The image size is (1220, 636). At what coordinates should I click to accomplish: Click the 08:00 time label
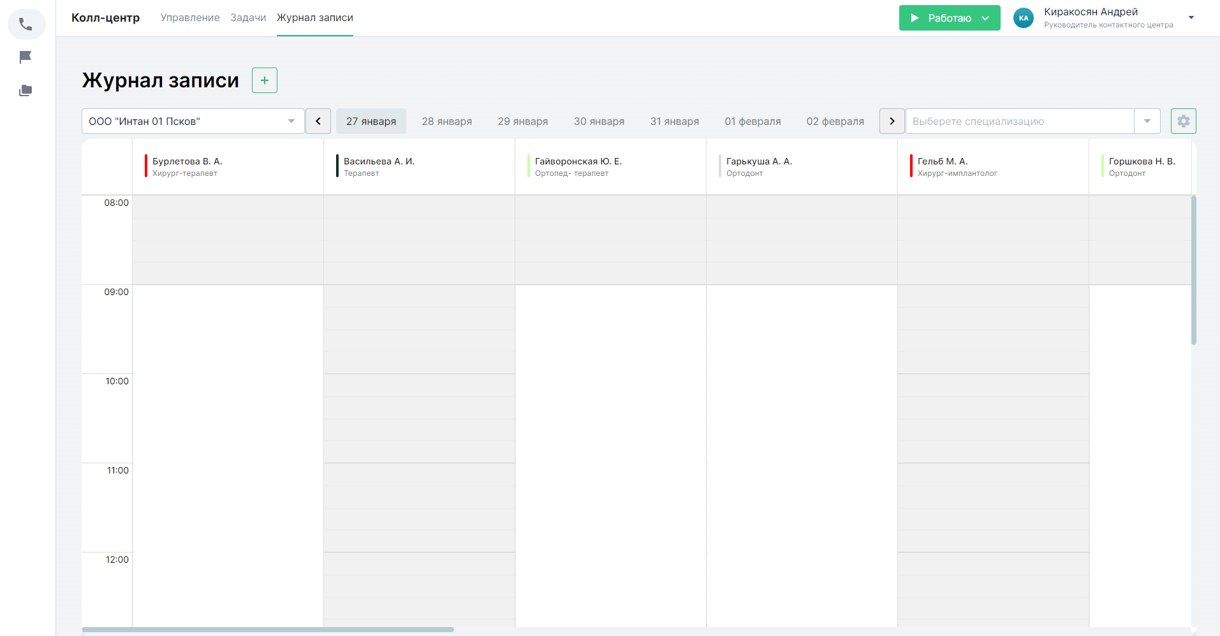(x=117, y=203)
